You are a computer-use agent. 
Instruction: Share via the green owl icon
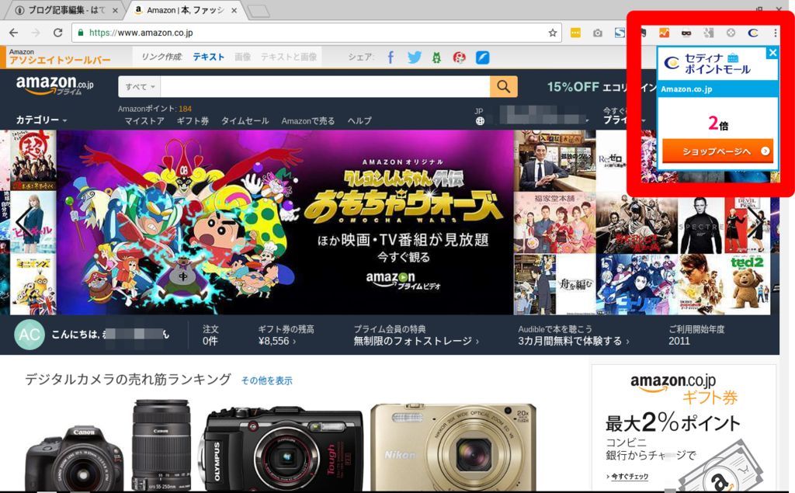[436, 57]
